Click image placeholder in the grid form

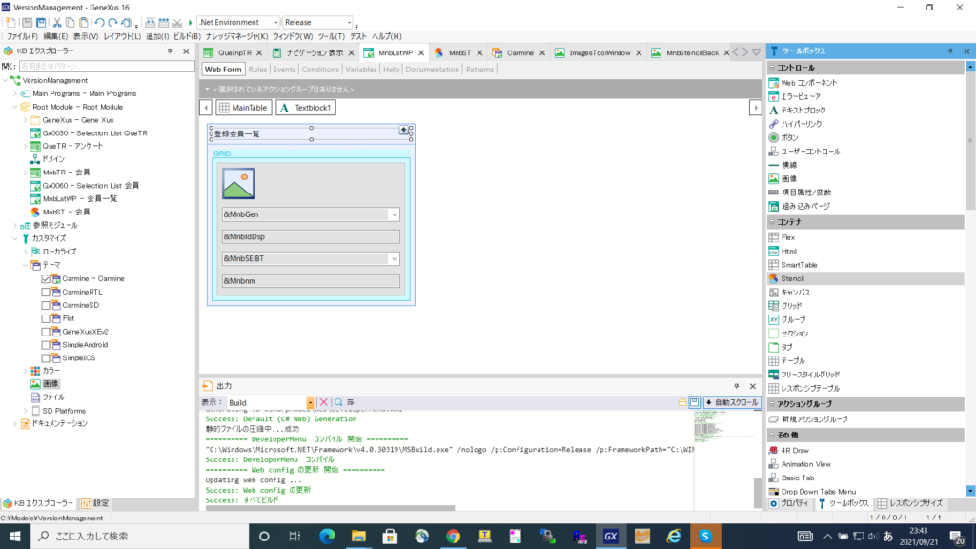click(x=238, y=184)
